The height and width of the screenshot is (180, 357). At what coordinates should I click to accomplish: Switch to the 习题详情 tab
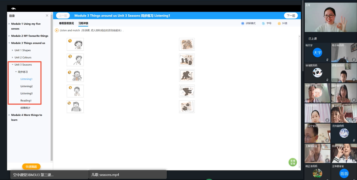tap(83, 23)
